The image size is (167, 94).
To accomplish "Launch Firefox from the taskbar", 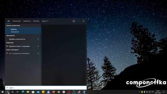I will click(53, 92).
